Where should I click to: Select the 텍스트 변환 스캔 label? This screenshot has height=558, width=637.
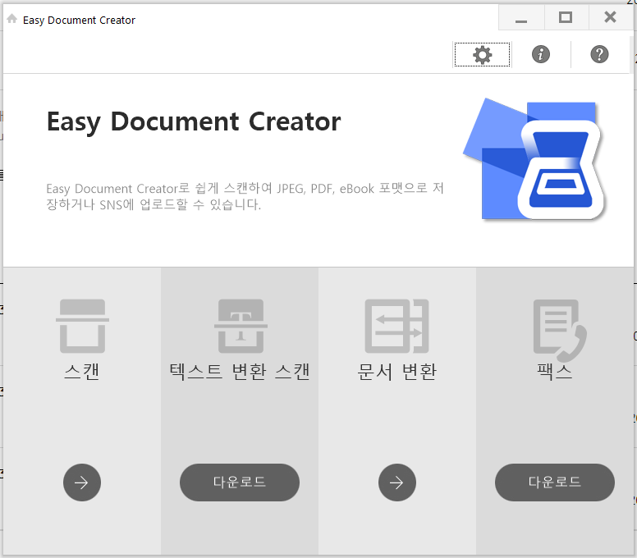[x=240, y=371]
